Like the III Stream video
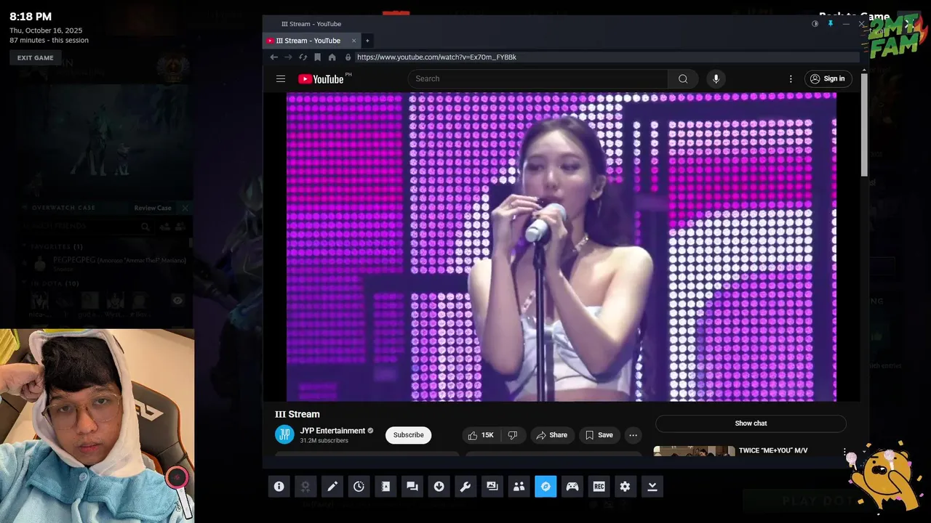The image size is (931, 523). pos(481,435)
